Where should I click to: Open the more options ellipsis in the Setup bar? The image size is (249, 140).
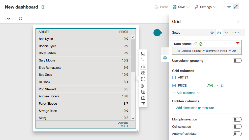coord(234,33)
